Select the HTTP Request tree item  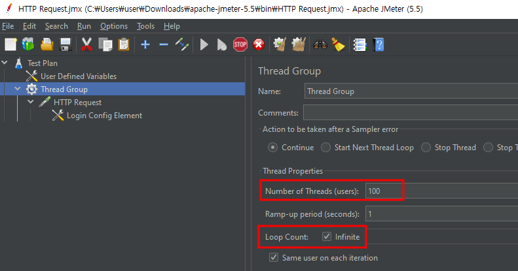(78, 103)
